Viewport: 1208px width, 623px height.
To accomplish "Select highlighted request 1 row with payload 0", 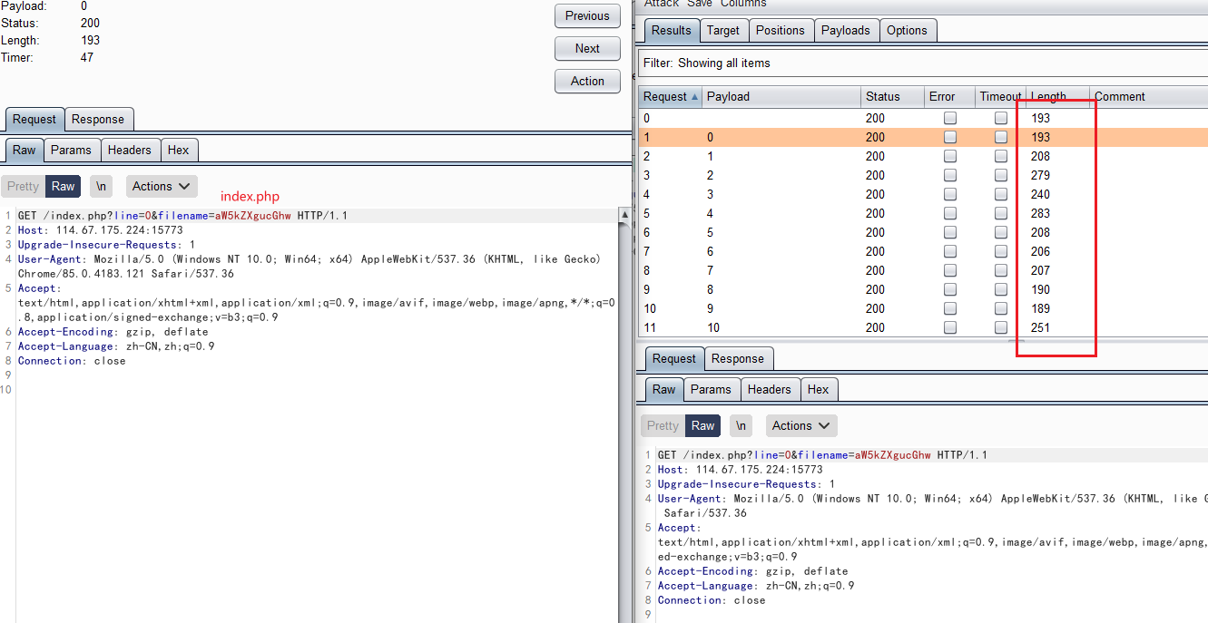I will (924, 137).
